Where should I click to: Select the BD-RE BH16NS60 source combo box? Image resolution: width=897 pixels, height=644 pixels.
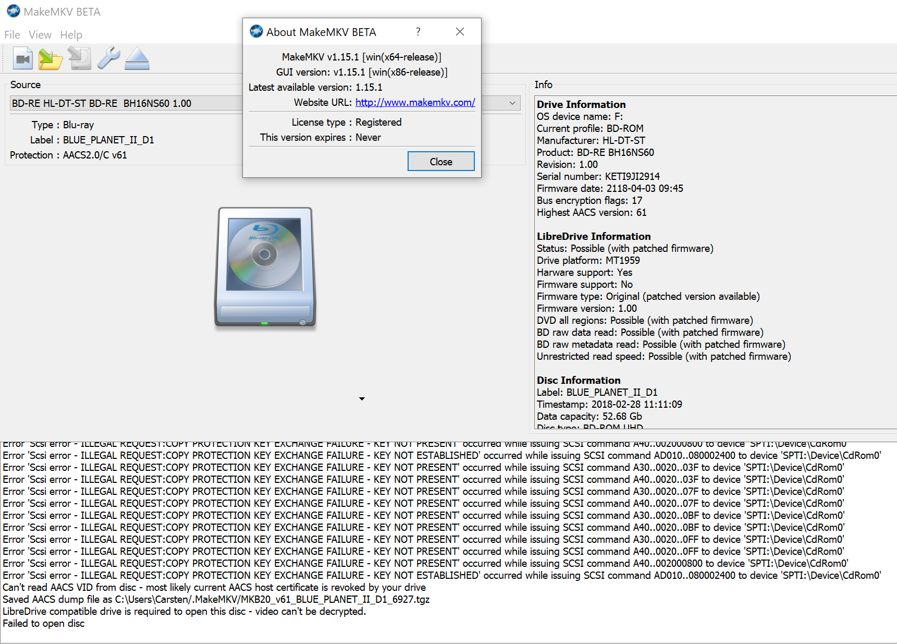pyautogui.click(x=125, y=103)
